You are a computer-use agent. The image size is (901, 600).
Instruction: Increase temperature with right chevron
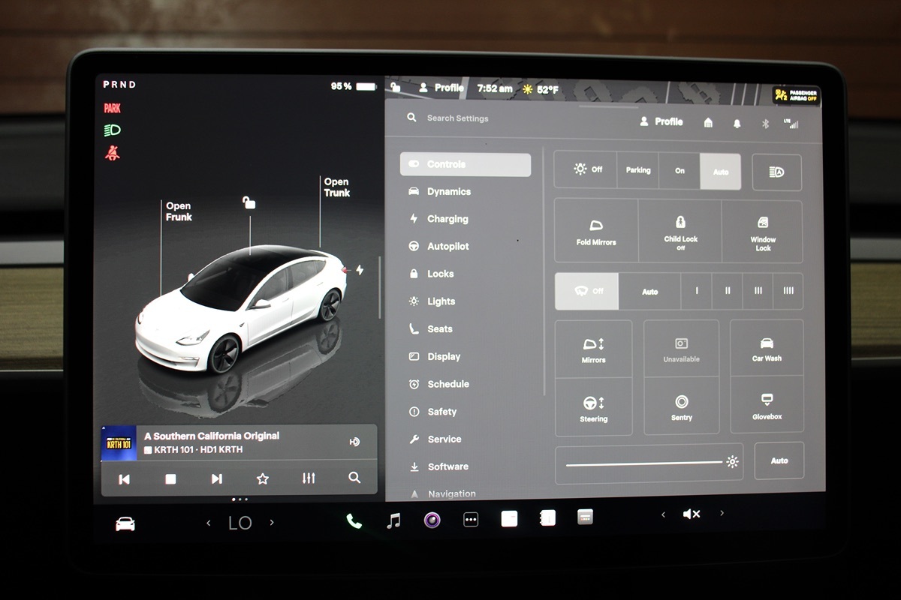pos(272,523)
